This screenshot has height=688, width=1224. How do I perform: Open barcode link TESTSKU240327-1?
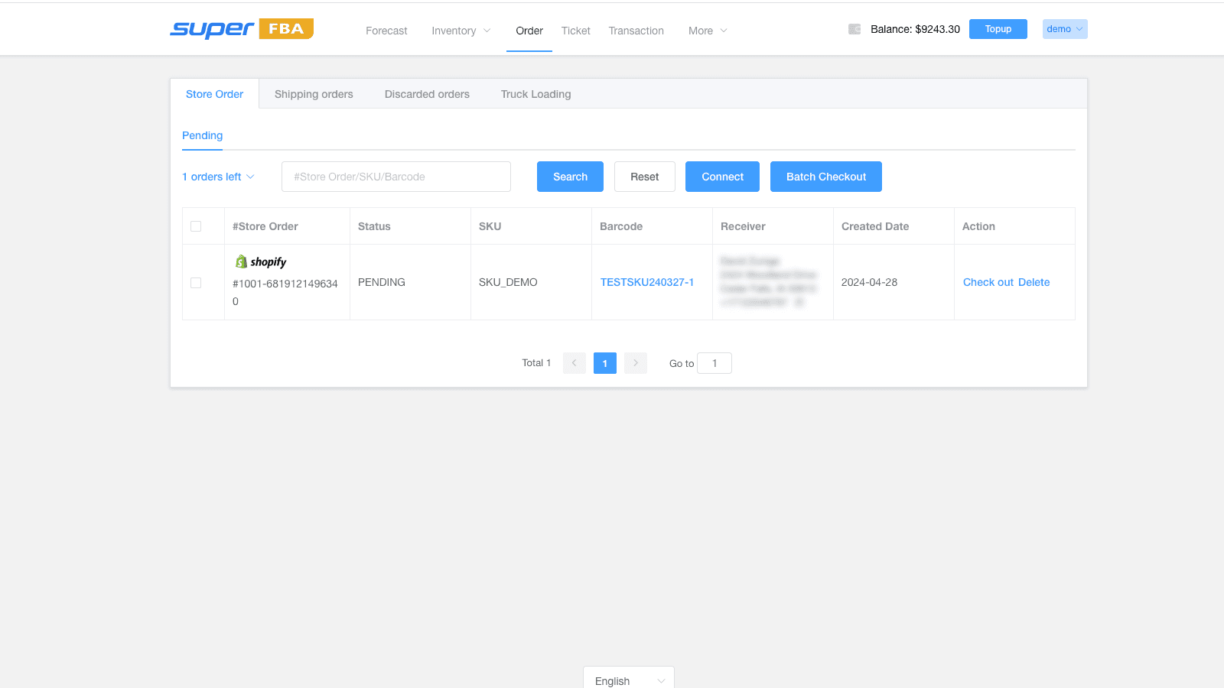(x=647, y=282)
